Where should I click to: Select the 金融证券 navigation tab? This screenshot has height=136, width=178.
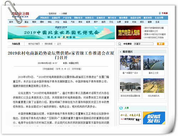[56, 18]
